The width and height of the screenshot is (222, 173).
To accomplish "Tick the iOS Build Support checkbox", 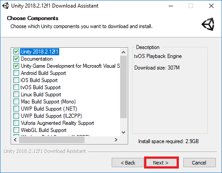I will pos(16,80).
